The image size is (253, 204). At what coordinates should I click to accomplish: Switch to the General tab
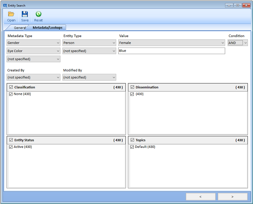(19, 28)
